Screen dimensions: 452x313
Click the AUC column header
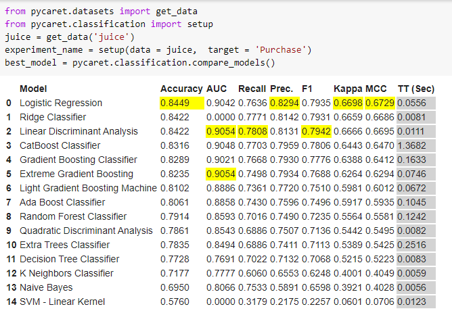(x=217, y=89)
